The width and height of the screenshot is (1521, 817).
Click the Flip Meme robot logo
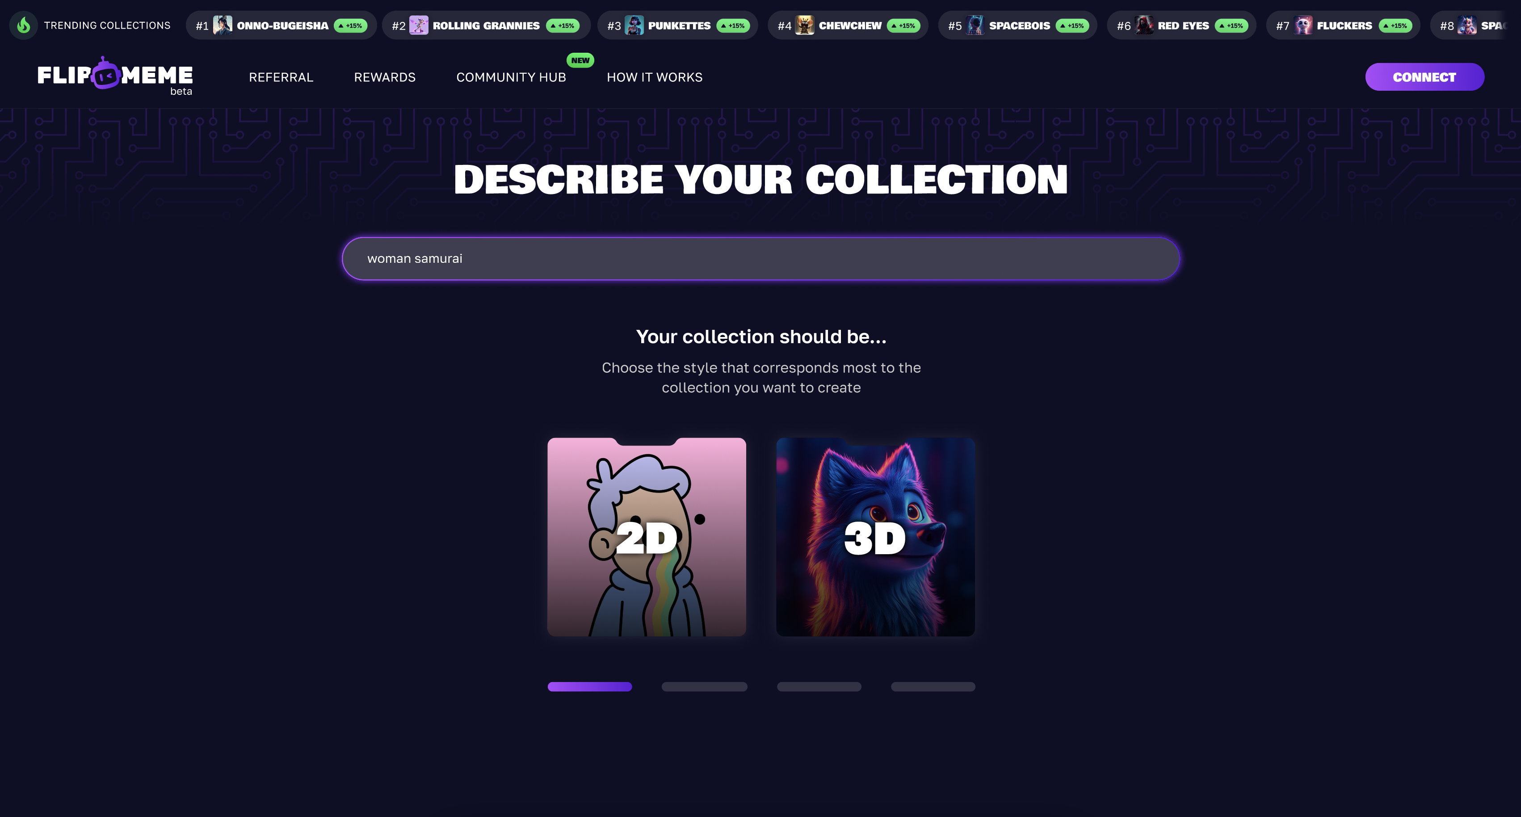tap(115, 75)
